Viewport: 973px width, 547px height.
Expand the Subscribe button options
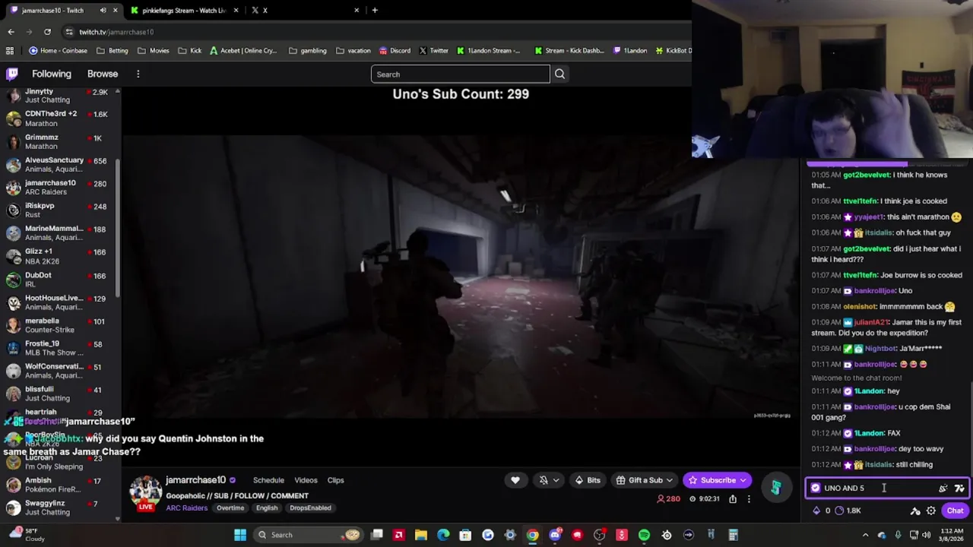pos(743,480)
